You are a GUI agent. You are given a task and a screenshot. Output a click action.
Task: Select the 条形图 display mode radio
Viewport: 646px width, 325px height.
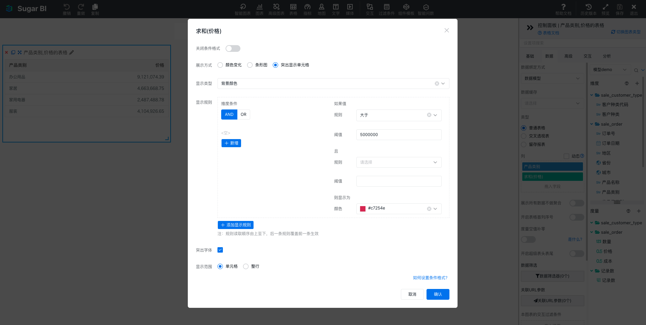(250, 65)
